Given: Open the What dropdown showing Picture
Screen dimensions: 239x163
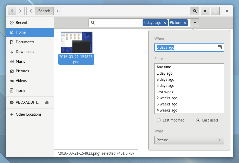Looking at the screenshot, I should pos(189,140).
